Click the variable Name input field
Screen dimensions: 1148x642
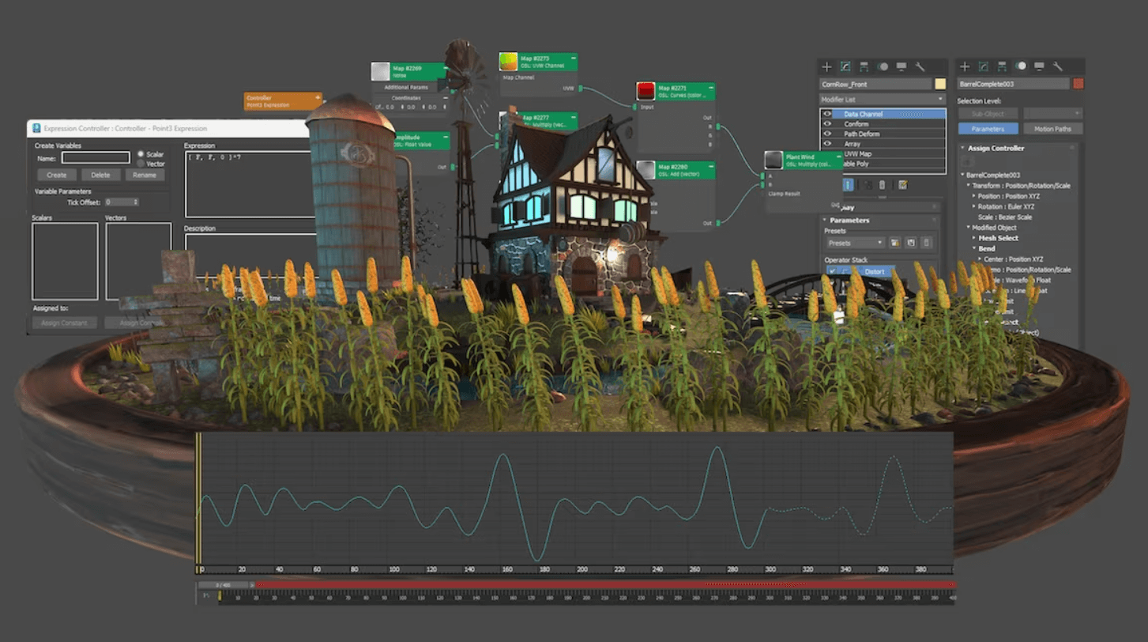tap(96, 158)
